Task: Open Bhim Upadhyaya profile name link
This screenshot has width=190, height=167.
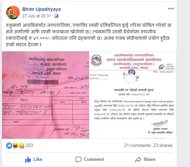Action: pos(41,9)
